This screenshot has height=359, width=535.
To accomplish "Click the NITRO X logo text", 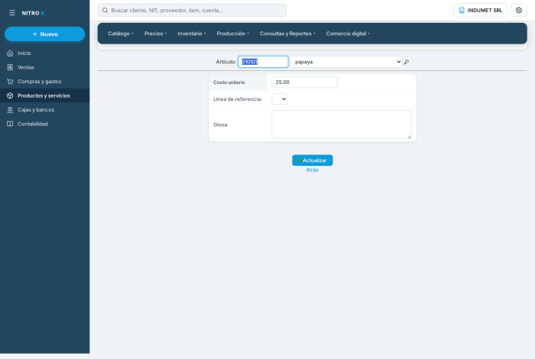I will (33, 13).
